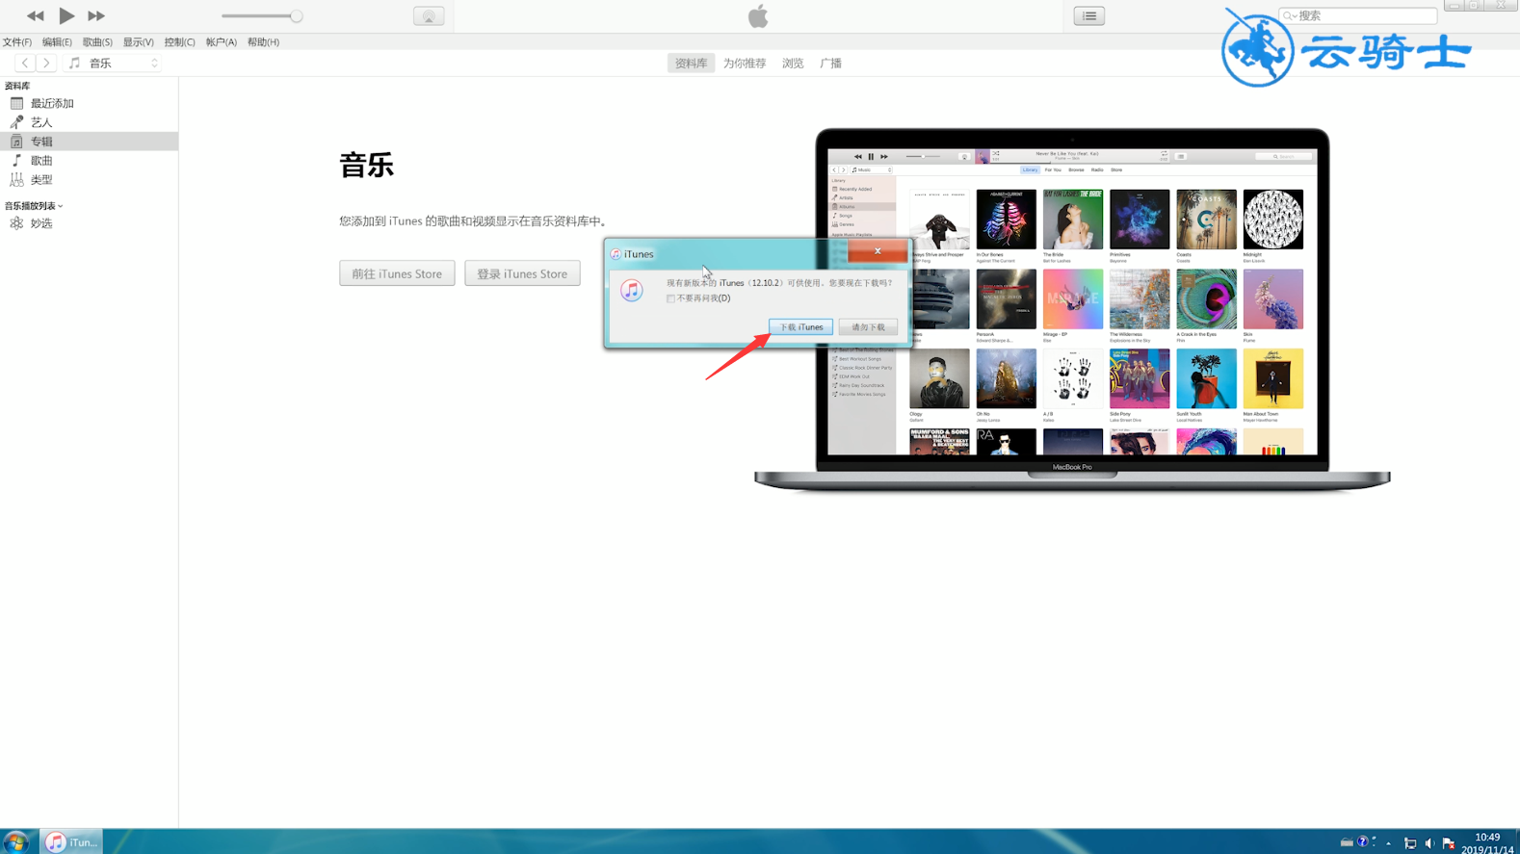Adjust the volume slider knob
Image resolution: width=1520 pixels, height=854 pixels.
296,15
